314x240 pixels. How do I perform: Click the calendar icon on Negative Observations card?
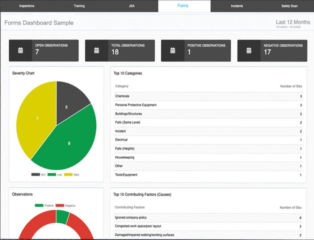pos(249,50)
